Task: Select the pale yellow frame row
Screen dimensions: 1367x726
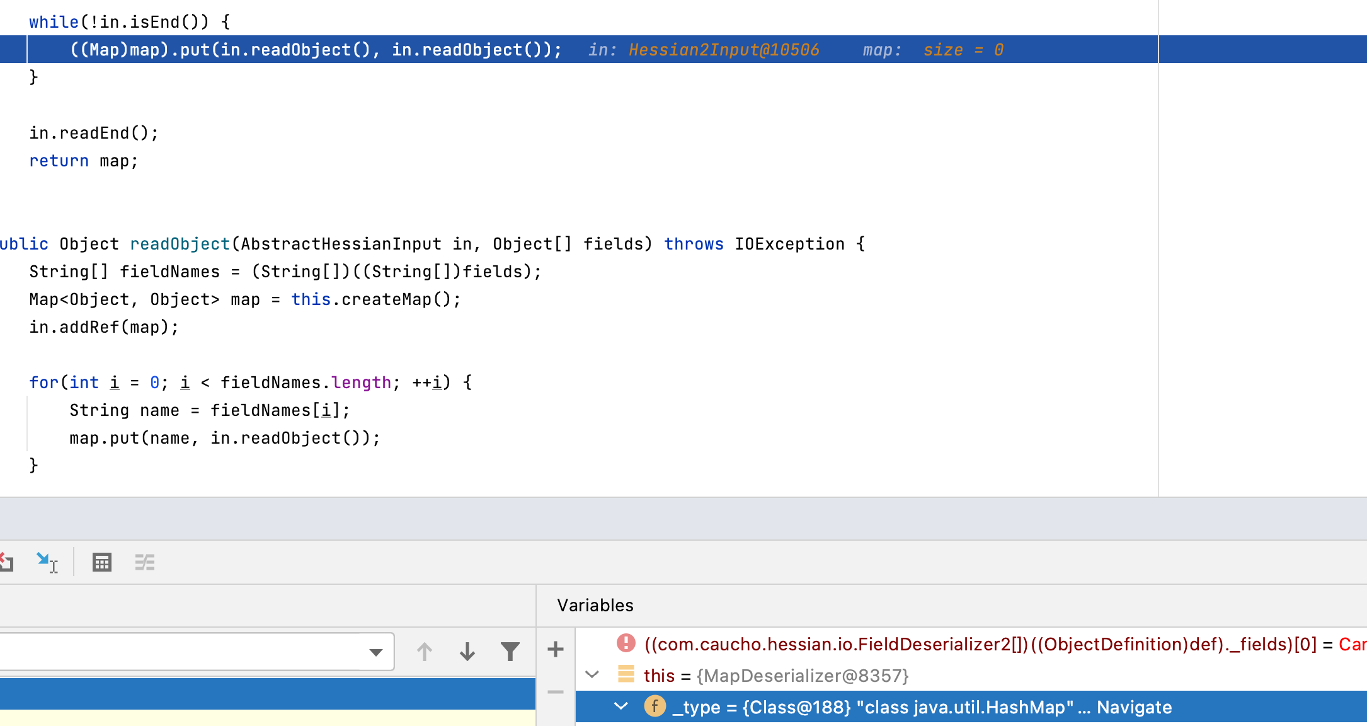Action: coord(267,718)
